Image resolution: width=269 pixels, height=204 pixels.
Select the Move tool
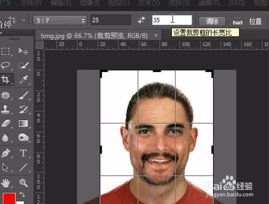coord(23,52)
